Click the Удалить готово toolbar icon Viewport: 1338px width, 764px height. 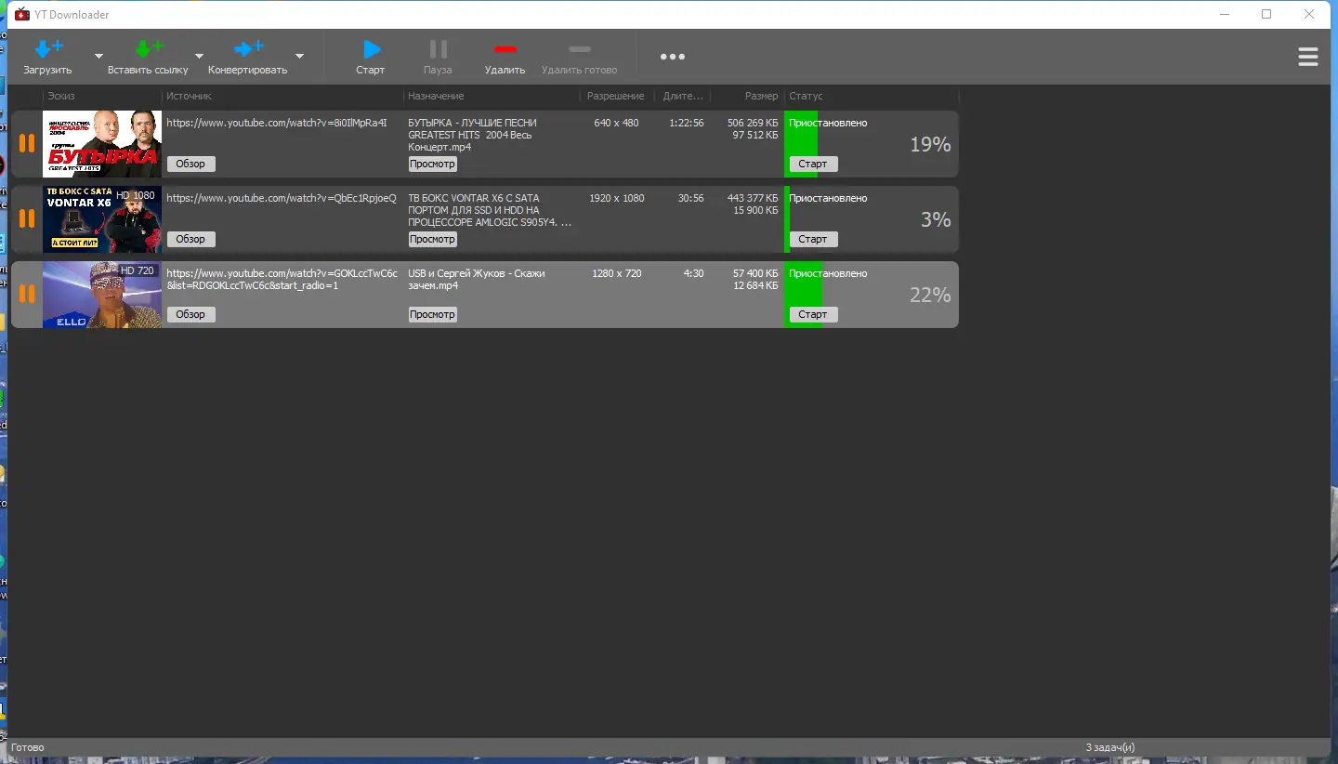[580, 49]
